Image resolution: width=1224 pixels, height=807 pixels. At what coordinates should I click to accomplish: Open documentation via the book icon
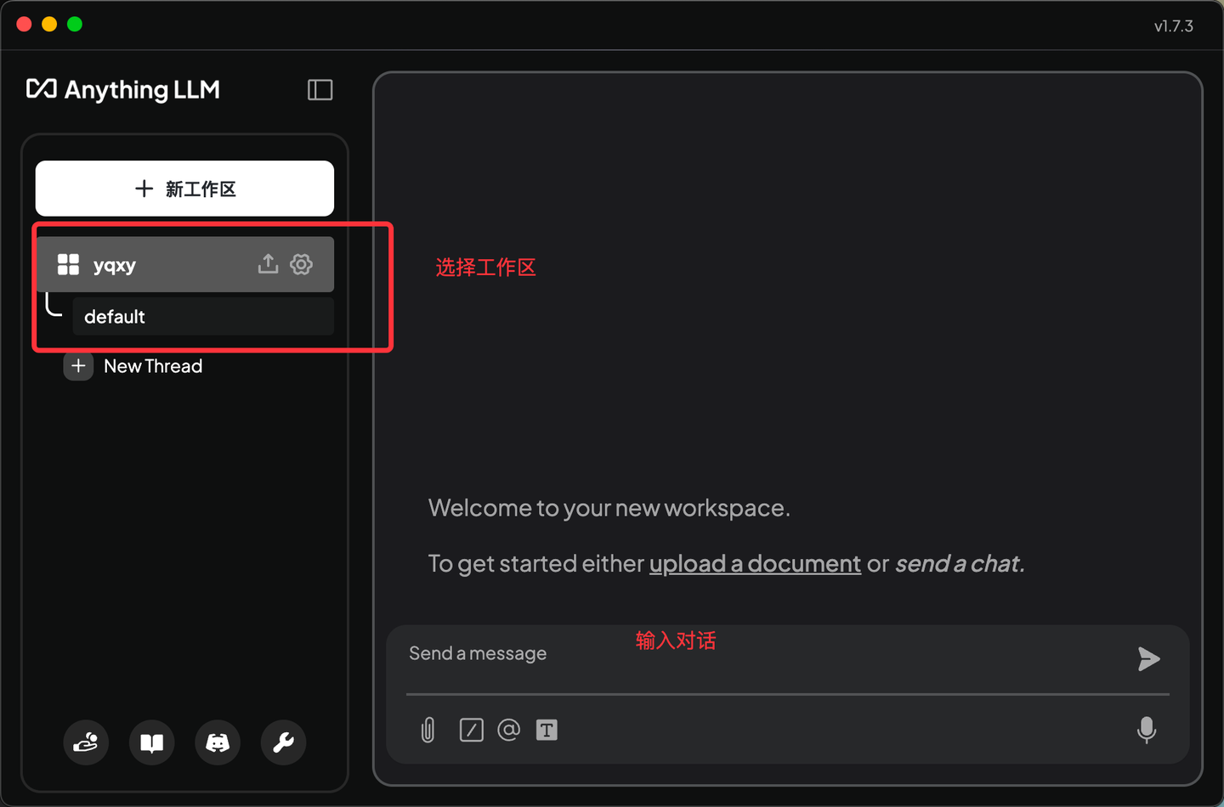point(151,742)
